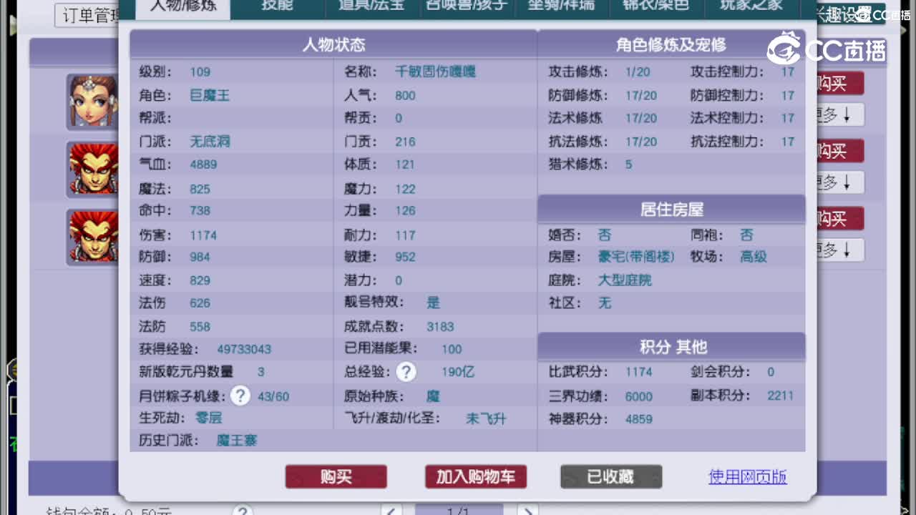
Task: Open the 使用网页版 link
Action: pos(747,476)
